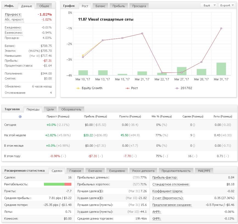The width and height of the screenshot is (238, 224).
Task: Open the Главное statistics tab
Action: (x=75, y=171)
